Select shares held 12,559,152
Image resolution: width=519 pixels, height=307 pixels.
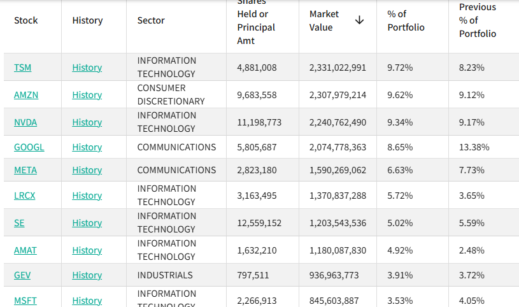click(259, 223)
